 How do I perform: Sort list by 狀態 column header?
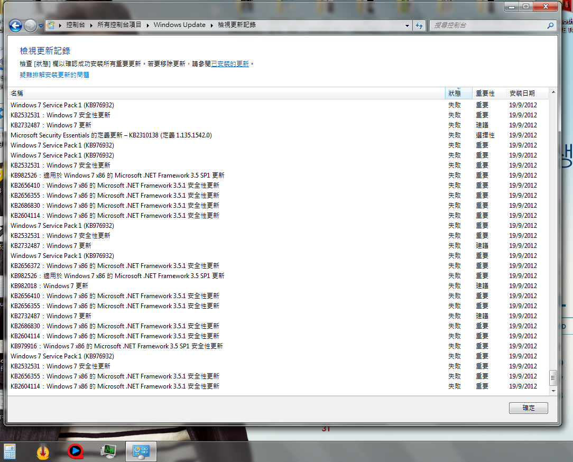click(454, 93)
